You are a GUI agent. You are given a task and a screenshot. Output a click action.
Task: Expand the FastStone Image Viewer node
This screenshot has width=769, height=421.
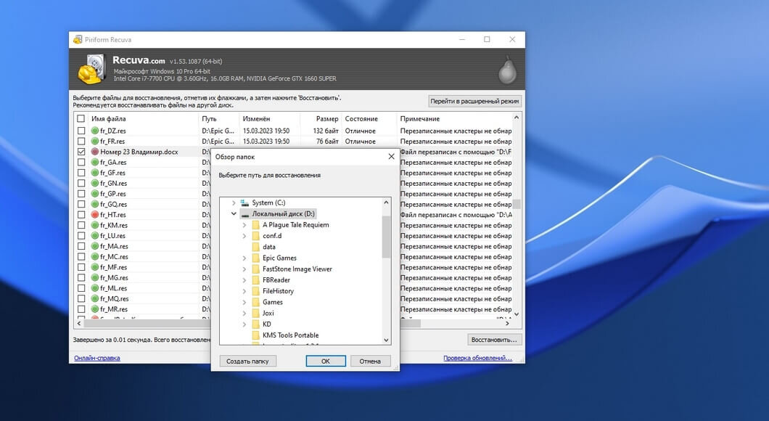(244, 269)
